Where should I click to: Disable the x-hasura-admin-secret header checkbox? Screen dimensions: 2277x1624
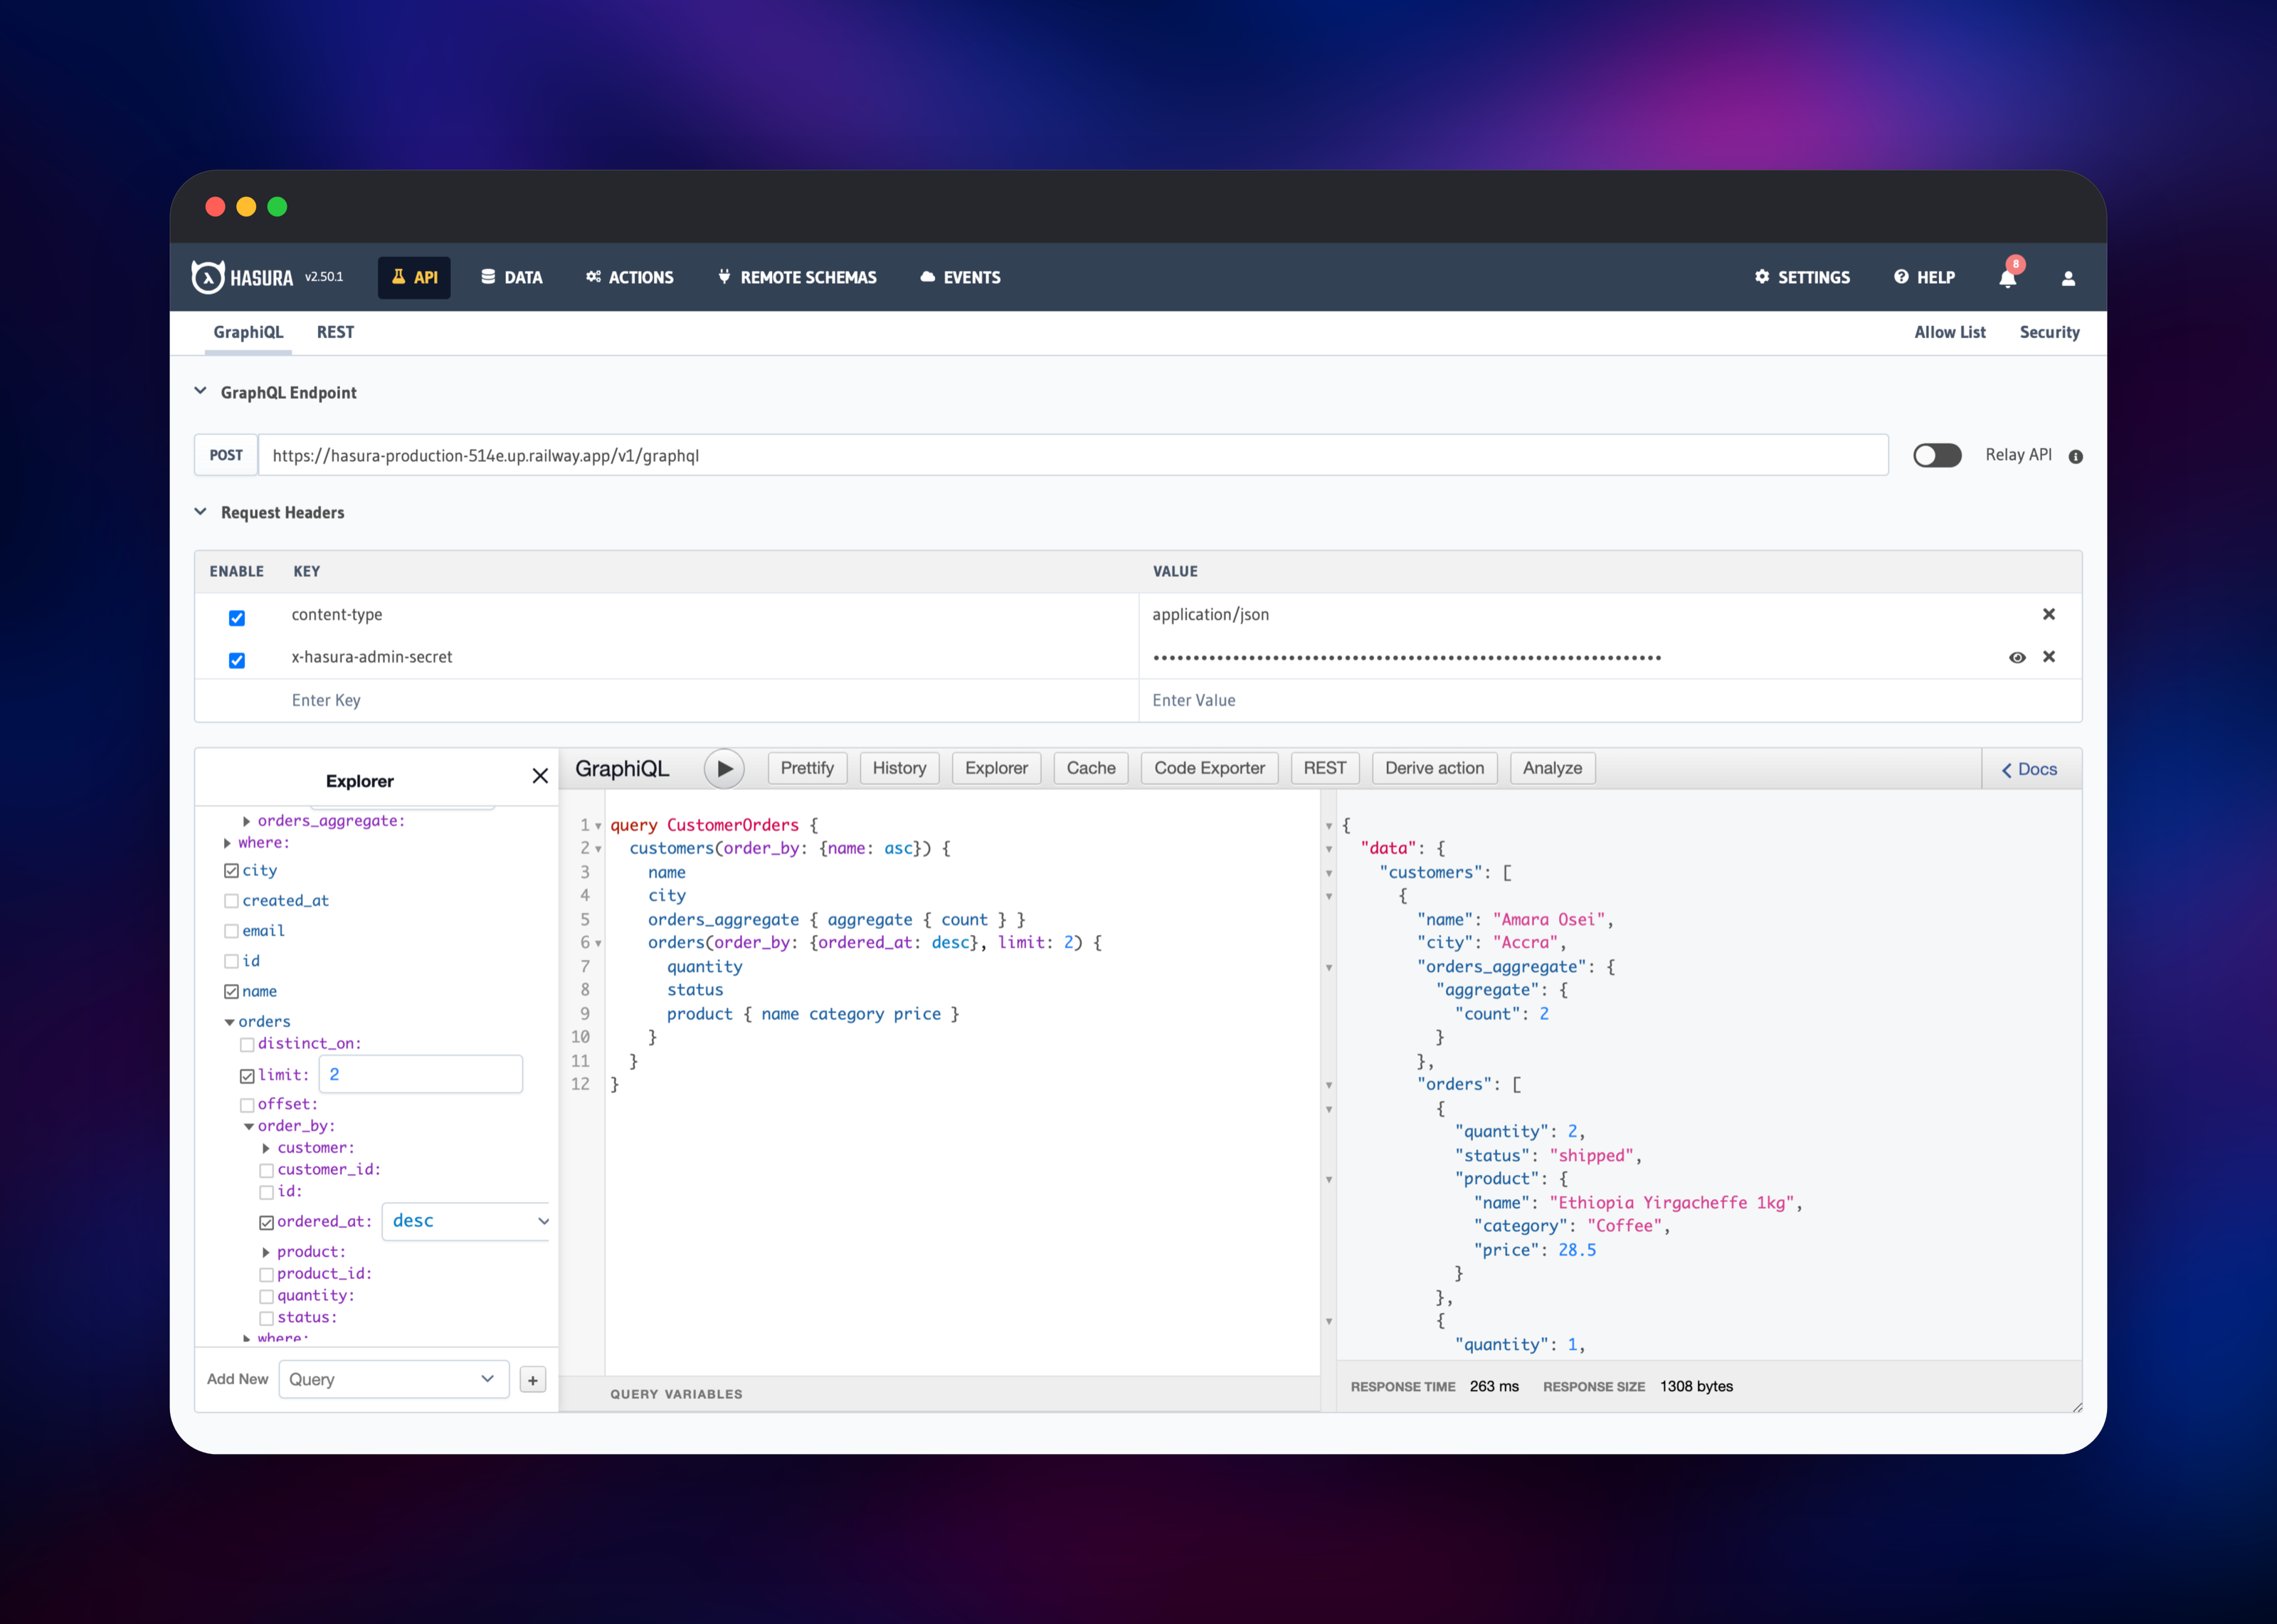pyautogui.click(x=237, y=660)
